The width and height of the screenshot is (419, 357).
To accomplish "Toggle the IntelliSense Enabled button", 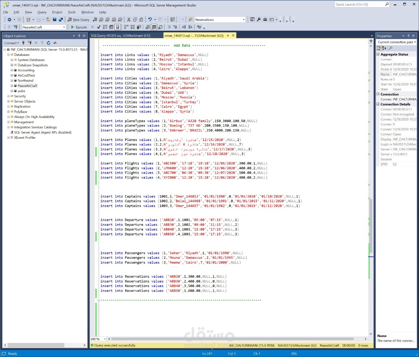I will tap(118, 27).
